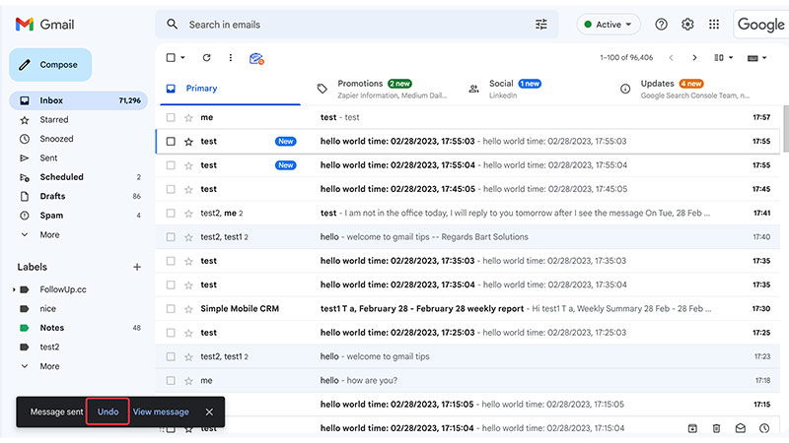Open the Notes label
Image resolution: width=789 pixels, height=443 pixels.
(79, 328)
